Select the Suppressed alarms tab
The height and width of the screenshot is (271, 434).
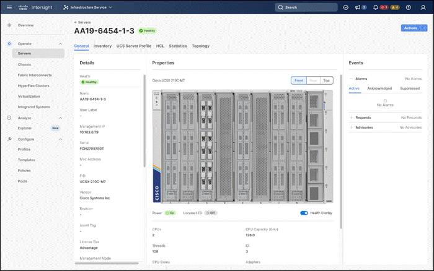(x=410, y=88)
